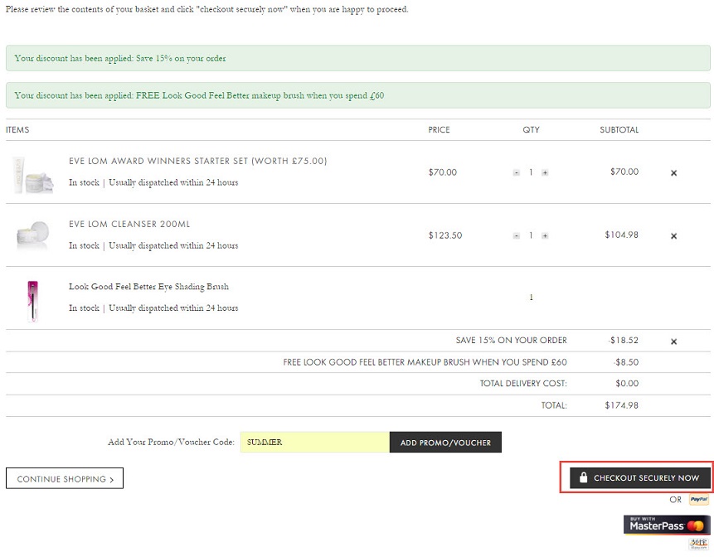714x557 pixels.
Task: Open Eve Lom Cleanser 200ML product link
Action: click(129, 224)
